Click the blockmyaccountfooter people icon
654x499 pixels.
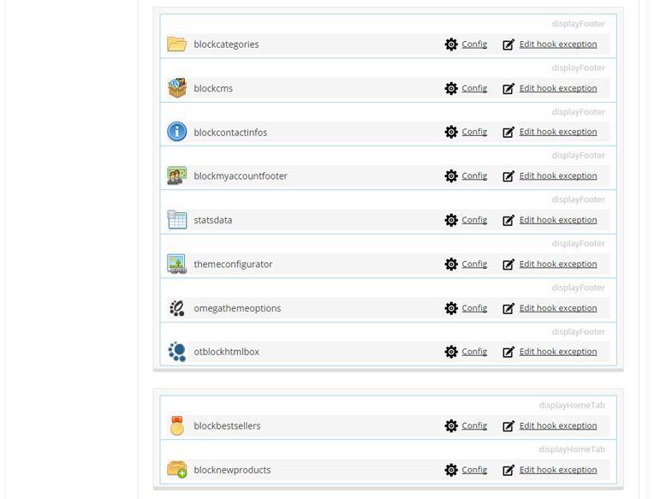177,176
